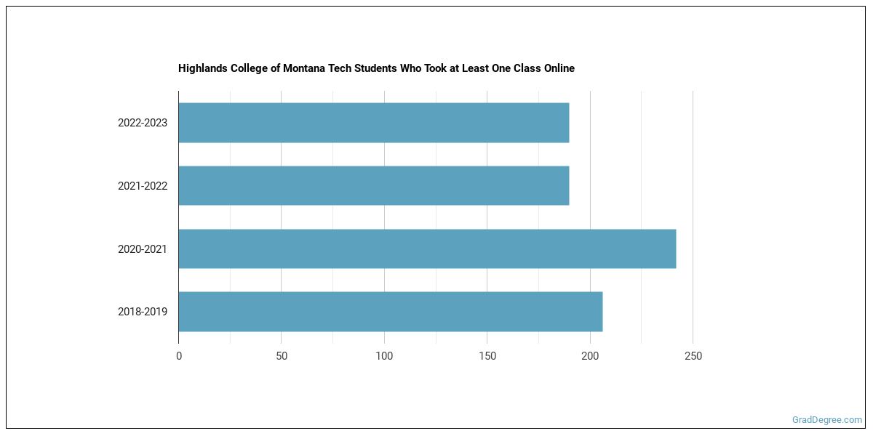Click the 50 tick label
The width and height of the screenshot is (873, 436).
[282, 356]
